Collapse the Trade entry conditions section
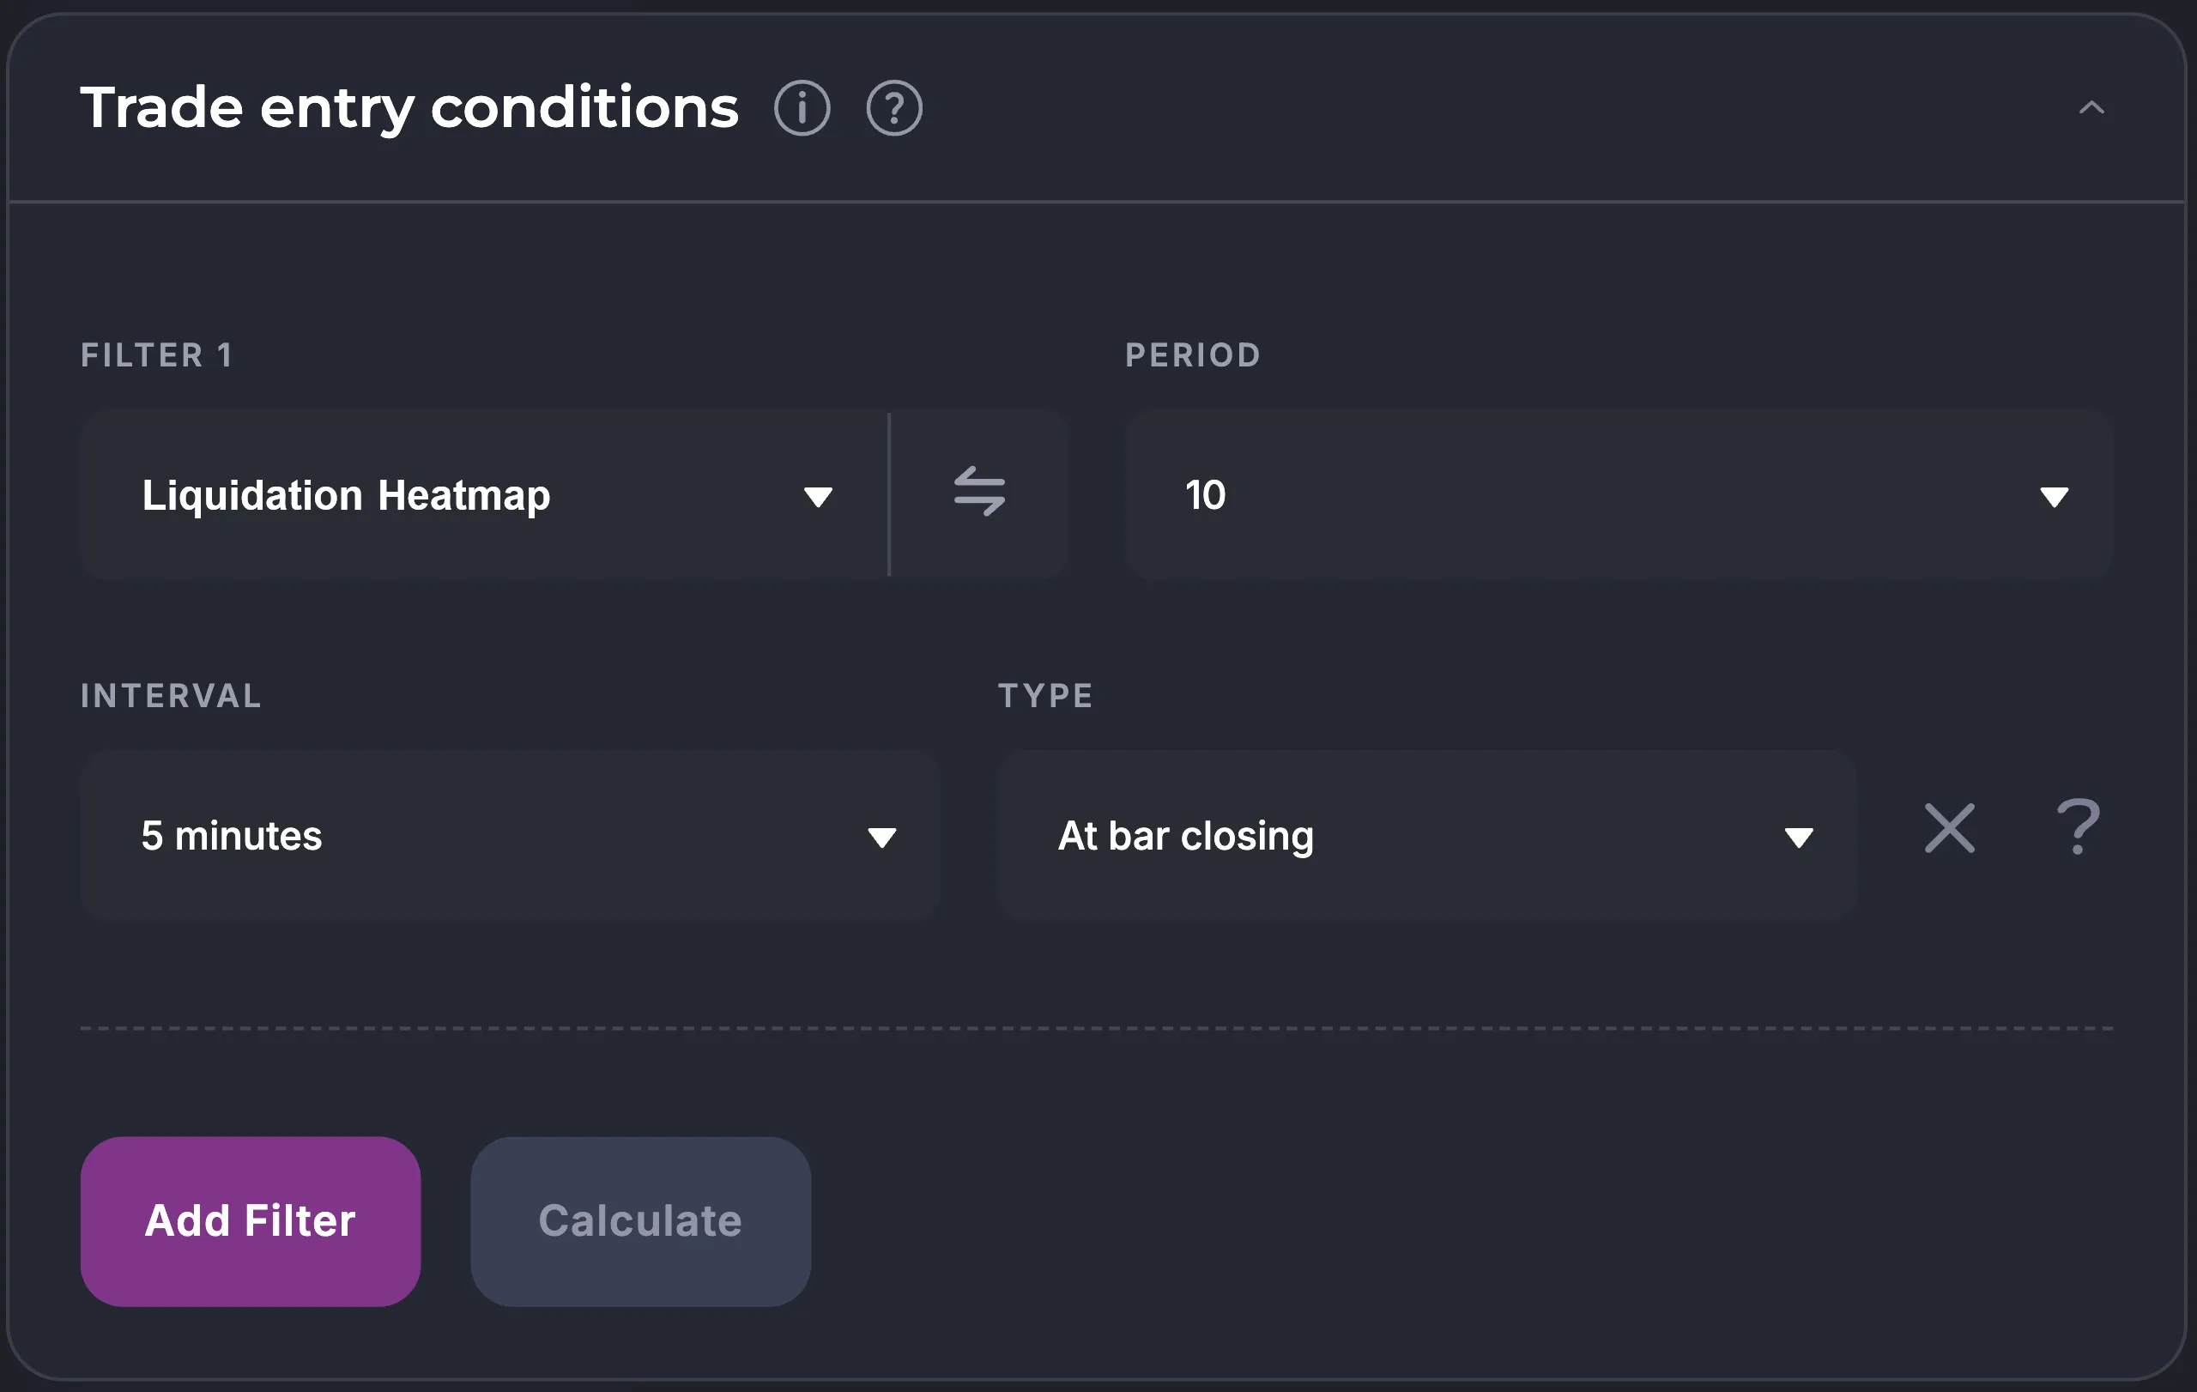 (2091, 108)
